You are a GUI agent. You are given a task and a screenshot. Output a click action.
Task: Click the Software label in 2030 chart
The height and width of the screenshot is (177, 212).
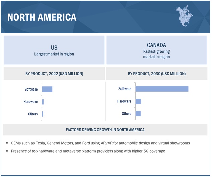pos(125,89)
